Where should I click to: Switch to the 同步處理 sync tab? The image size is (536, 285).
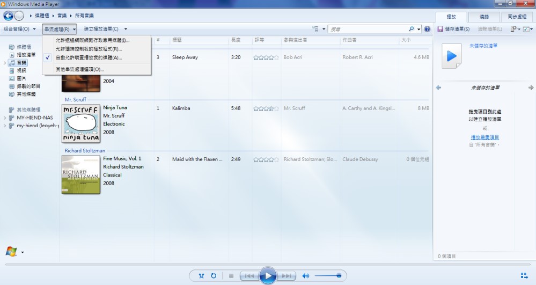[517, 17]
